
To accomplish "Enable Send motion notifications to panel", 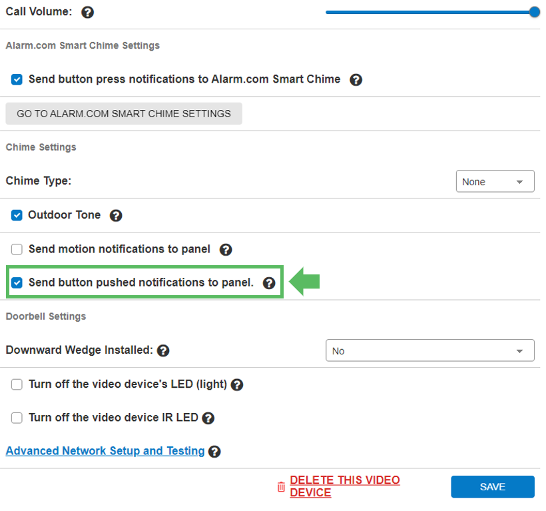I will point(17,250).
